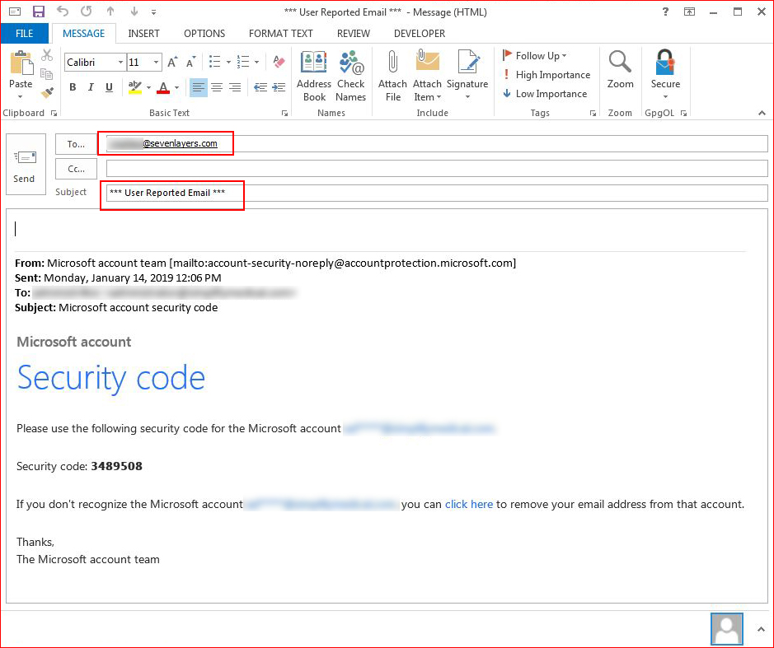Apply yellow text highlight color
Image resolution: width=774 pixels, height=648 pixels.
(x=134, y=87)
